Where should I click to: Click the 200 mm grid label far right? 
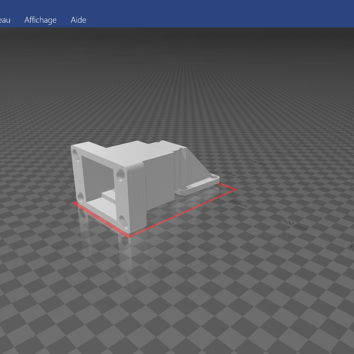[x=302, y=145]
